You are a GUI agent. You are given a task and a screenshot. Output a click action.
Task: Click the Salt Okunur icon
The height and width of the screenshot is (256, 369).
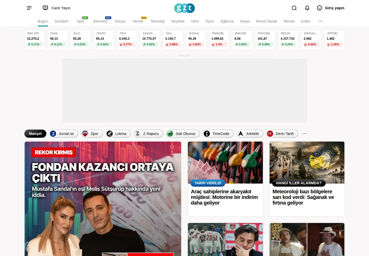click(x=170, y=134)
